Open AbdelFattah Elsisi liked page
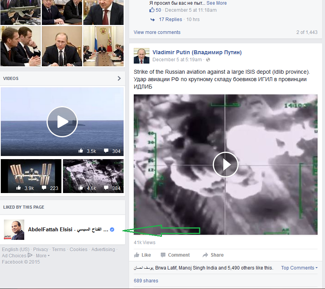 [68, 229]
